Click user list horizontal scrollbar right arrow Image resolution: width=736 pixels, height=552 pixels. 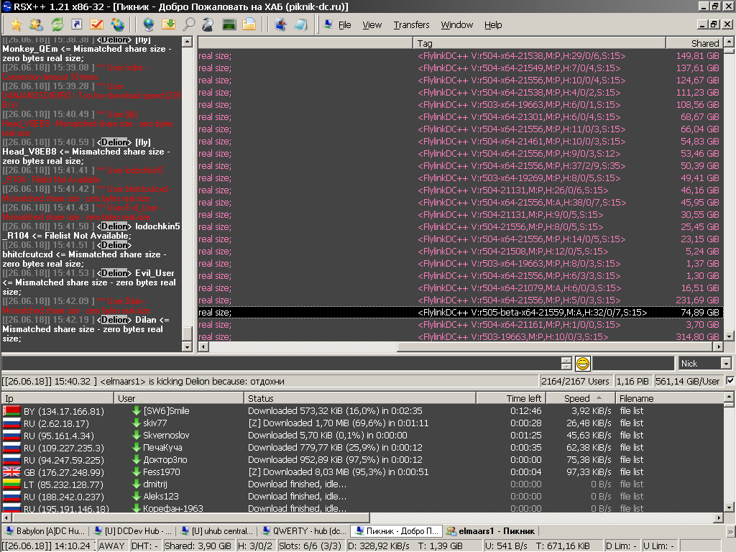click(x=718, y=346)
